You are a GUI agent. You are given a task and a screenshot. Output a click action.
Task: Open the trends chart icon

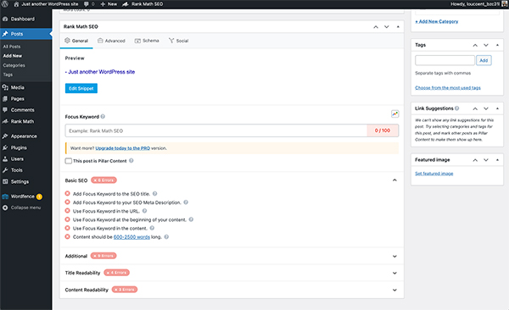click(394, 113)
